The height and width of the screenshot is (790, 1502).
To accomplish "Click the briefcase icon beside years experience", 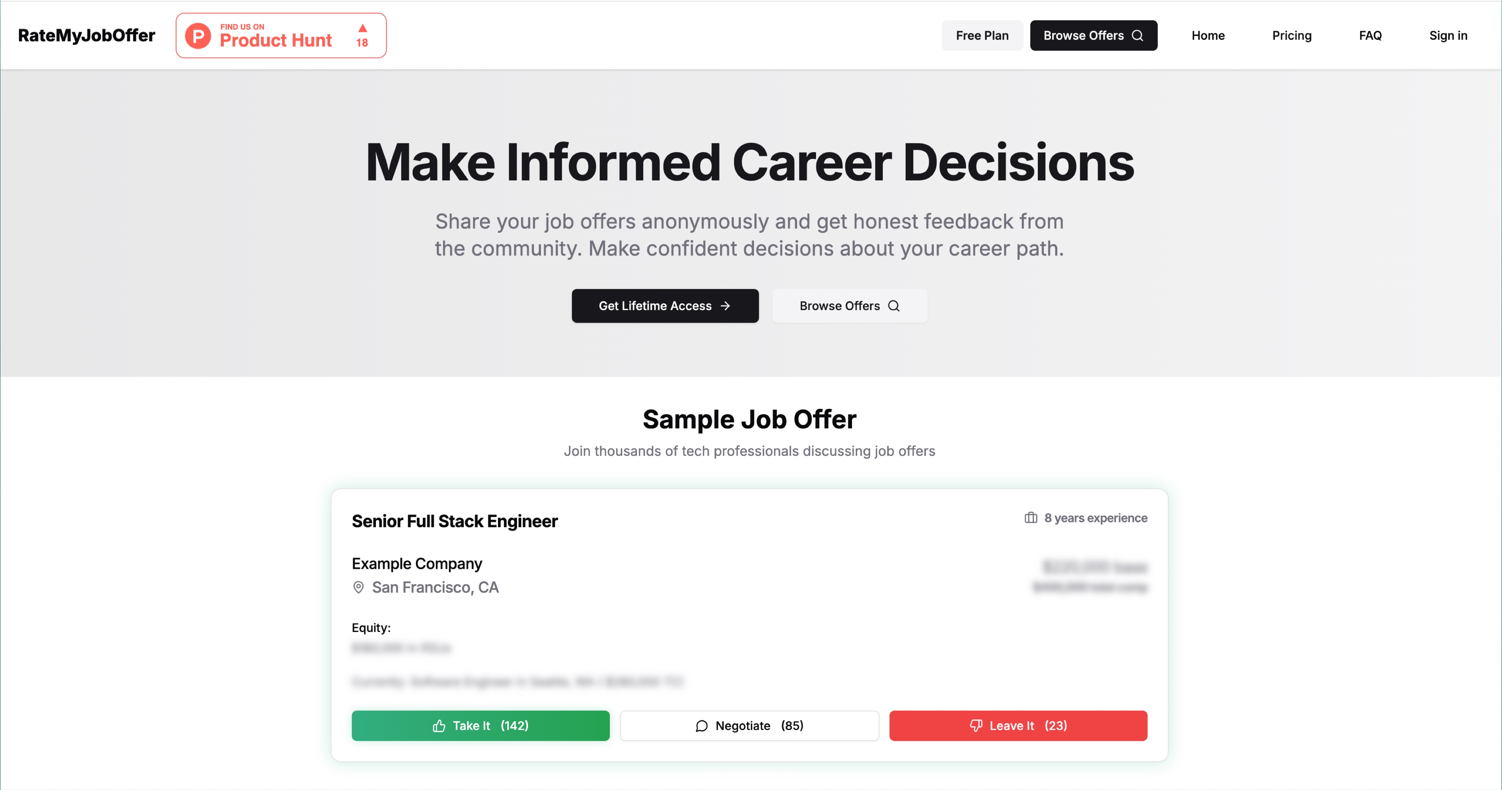I will [x=1030, y=518].
